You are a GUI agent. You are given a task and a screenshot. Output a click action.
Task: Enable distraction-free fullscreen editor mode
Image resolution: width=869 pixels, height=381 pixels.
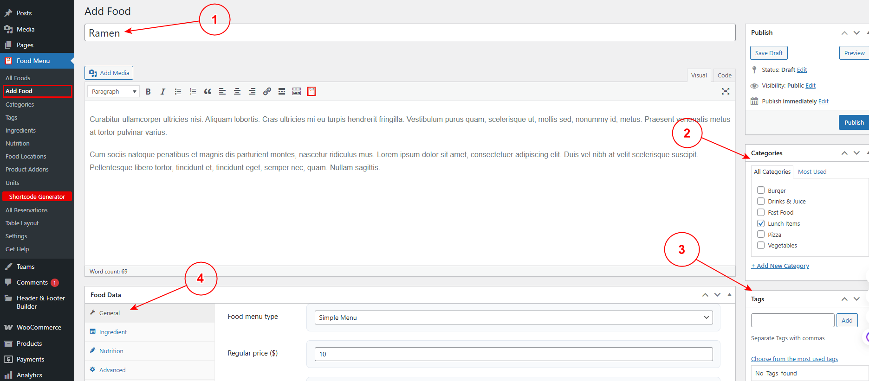click(726, 92)
